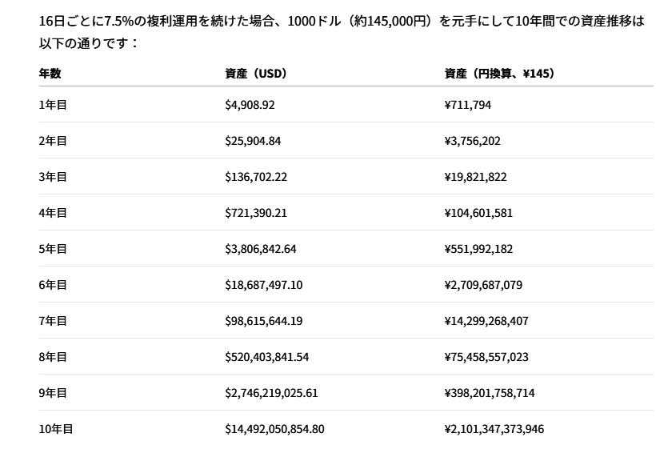Click the 6年目 row label

[53, 285]
